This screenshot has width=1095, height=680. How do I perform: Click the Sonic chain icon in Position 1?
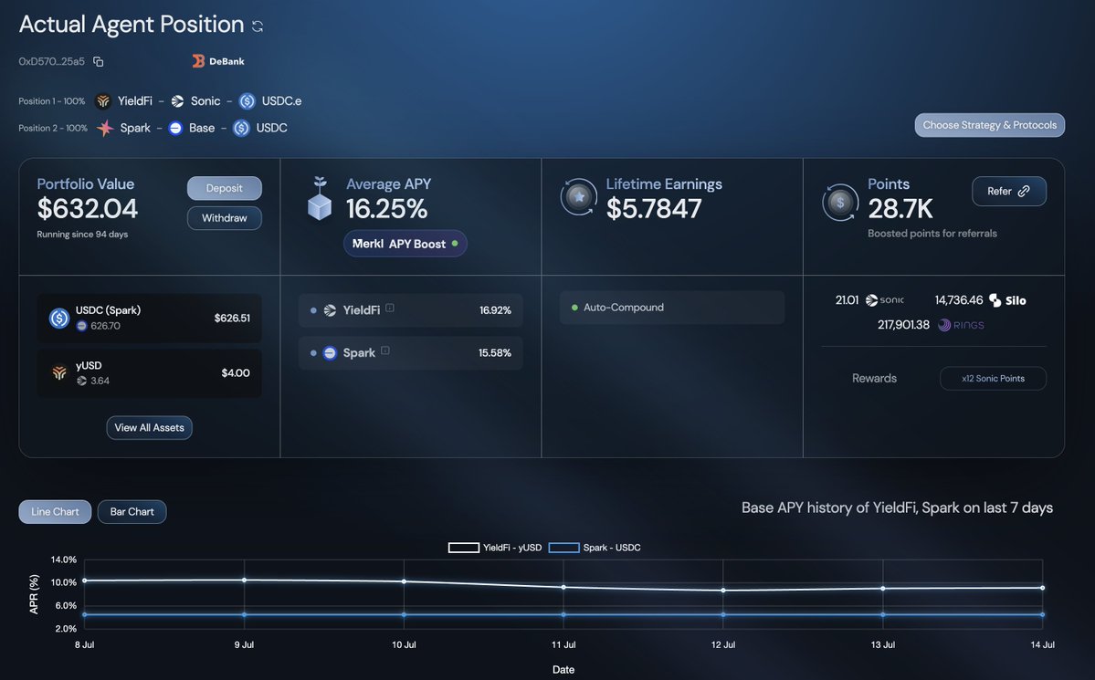coord(177,101)
